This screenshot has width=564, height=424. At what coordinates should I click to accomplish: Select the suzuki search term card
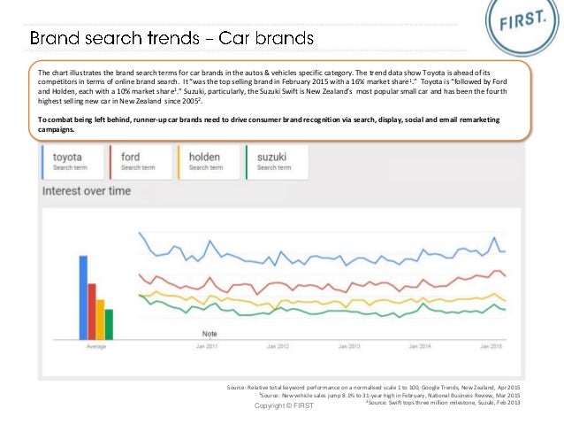pos(277,162)
